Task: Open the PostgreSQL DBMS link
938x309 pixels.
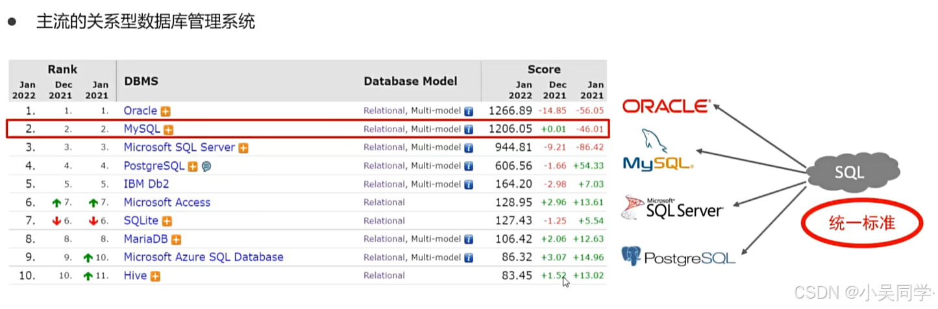Action: (154, 166)
